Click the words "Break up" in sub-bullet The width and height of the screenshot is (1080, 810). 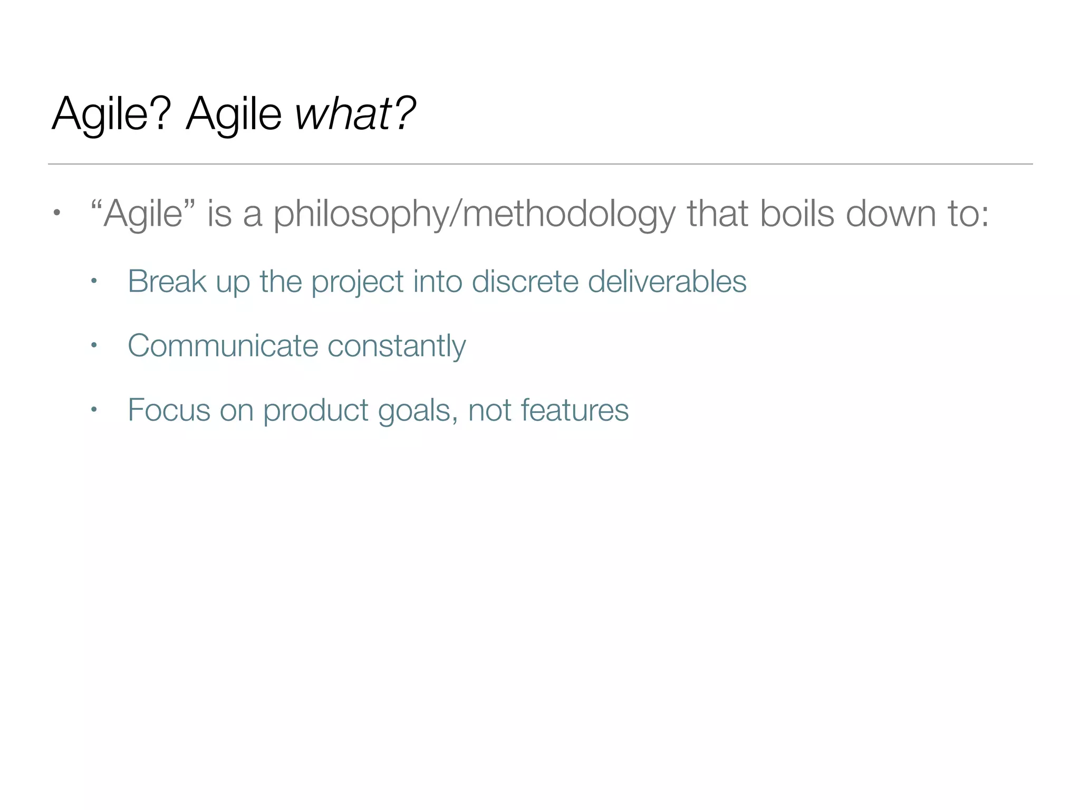[189, 281]
